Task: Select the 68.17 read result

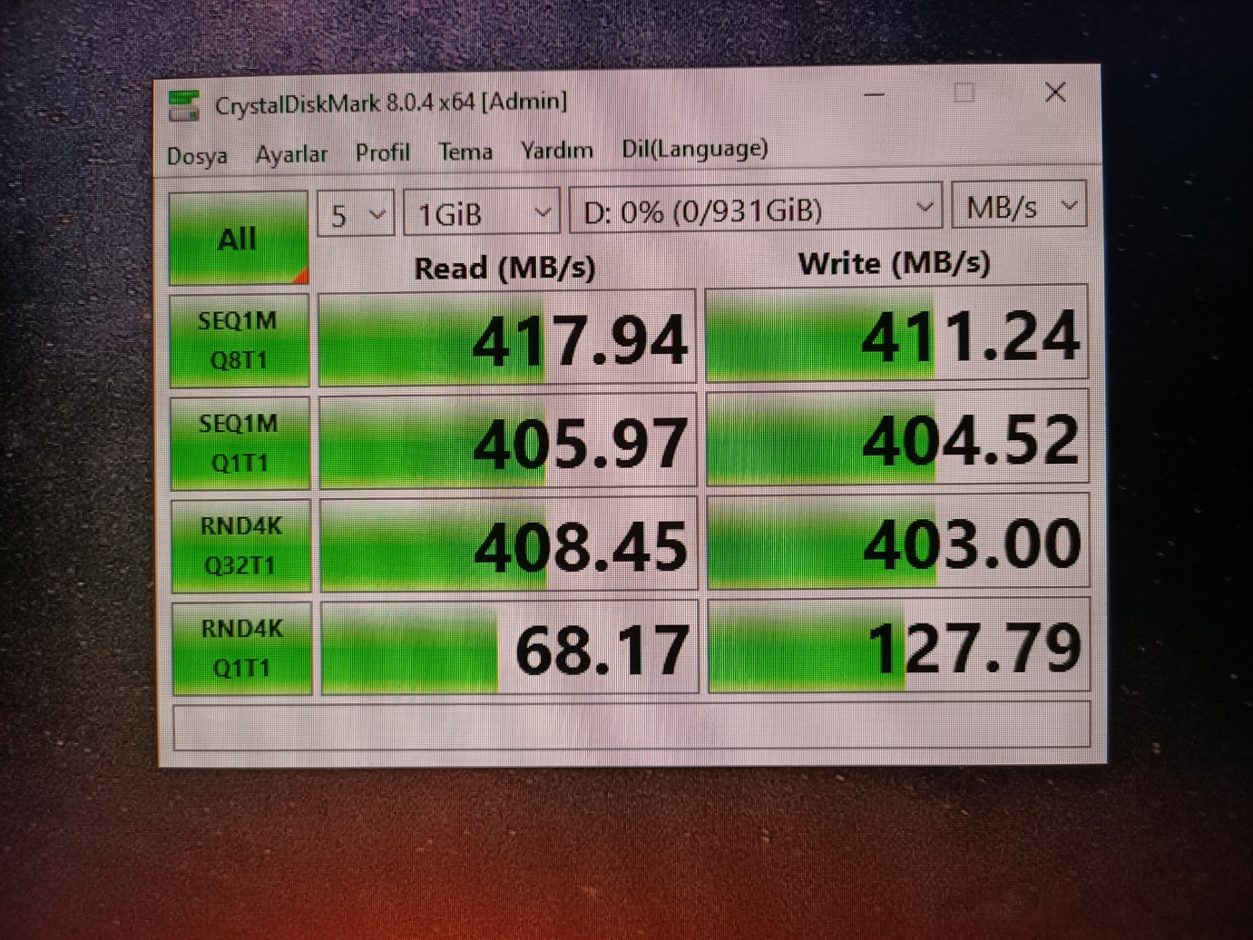Action: (x=510, y=647)
